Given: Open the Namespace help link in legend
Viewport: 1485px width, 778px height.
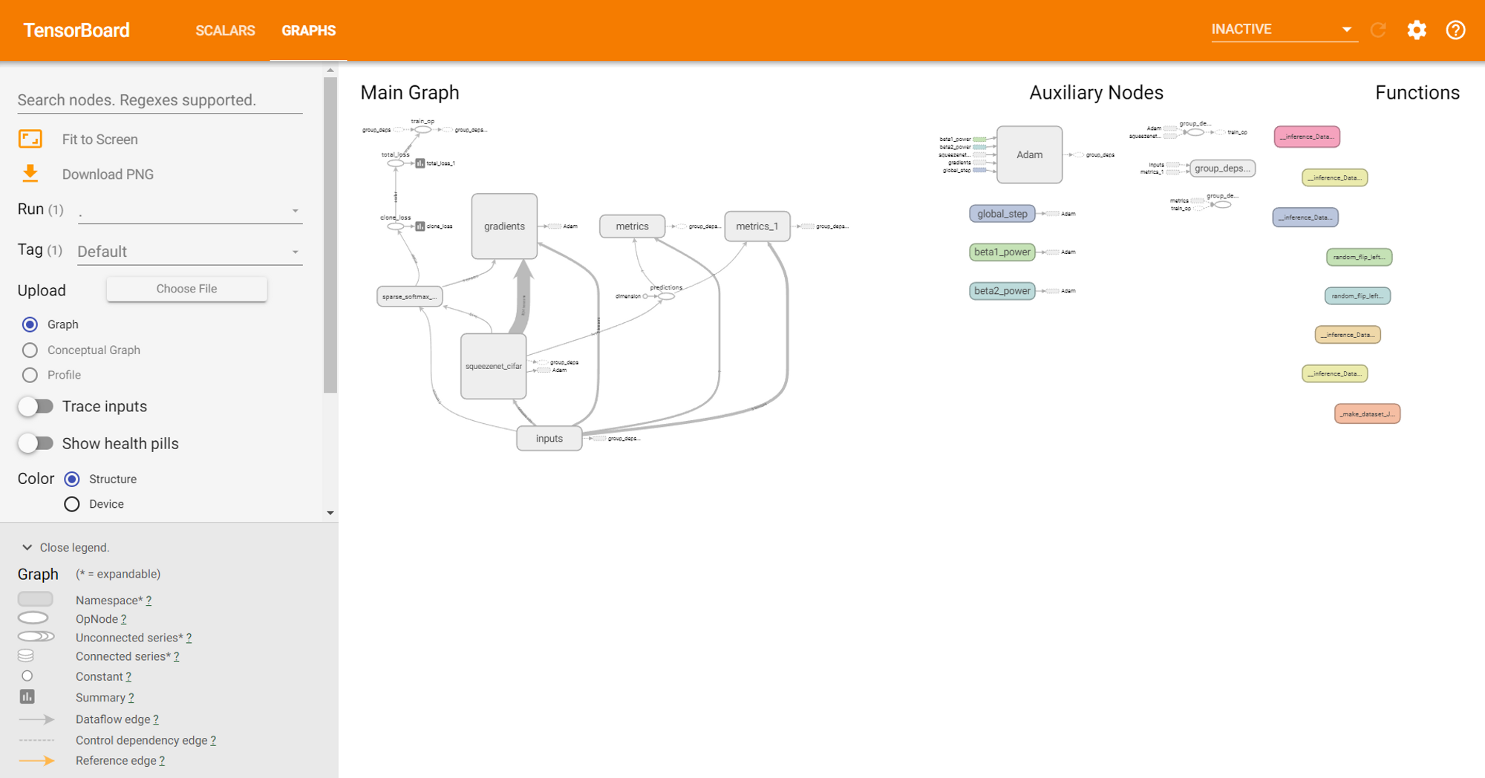Looking at the screenshot, I should point(148,600).
